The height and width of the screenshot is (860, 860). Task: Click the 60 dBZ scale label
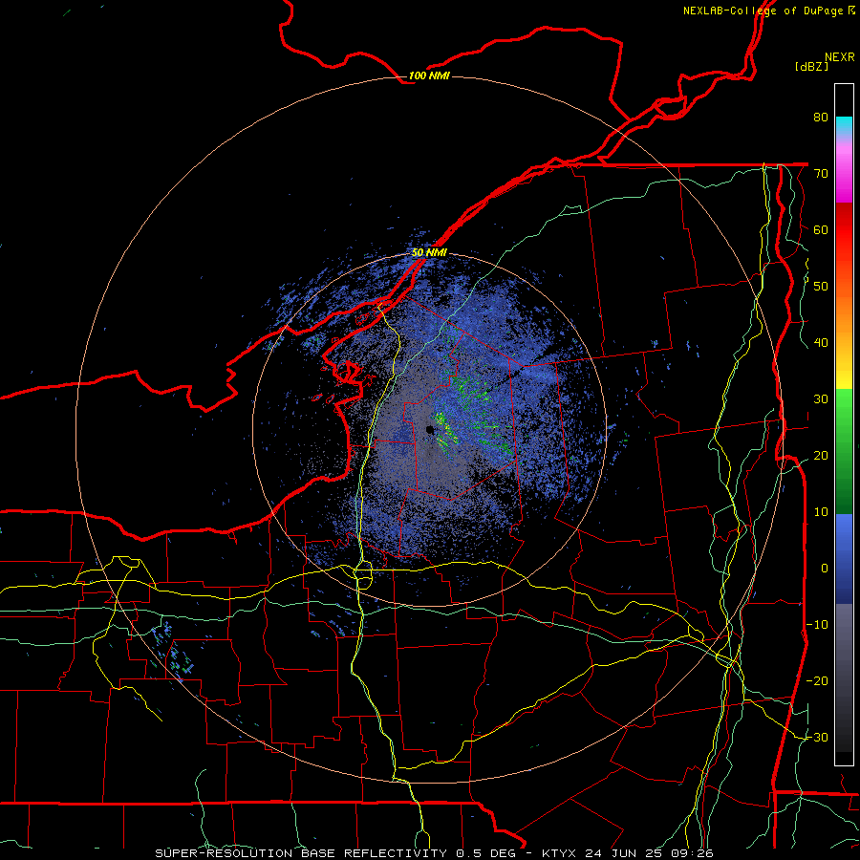click(821, 229)
